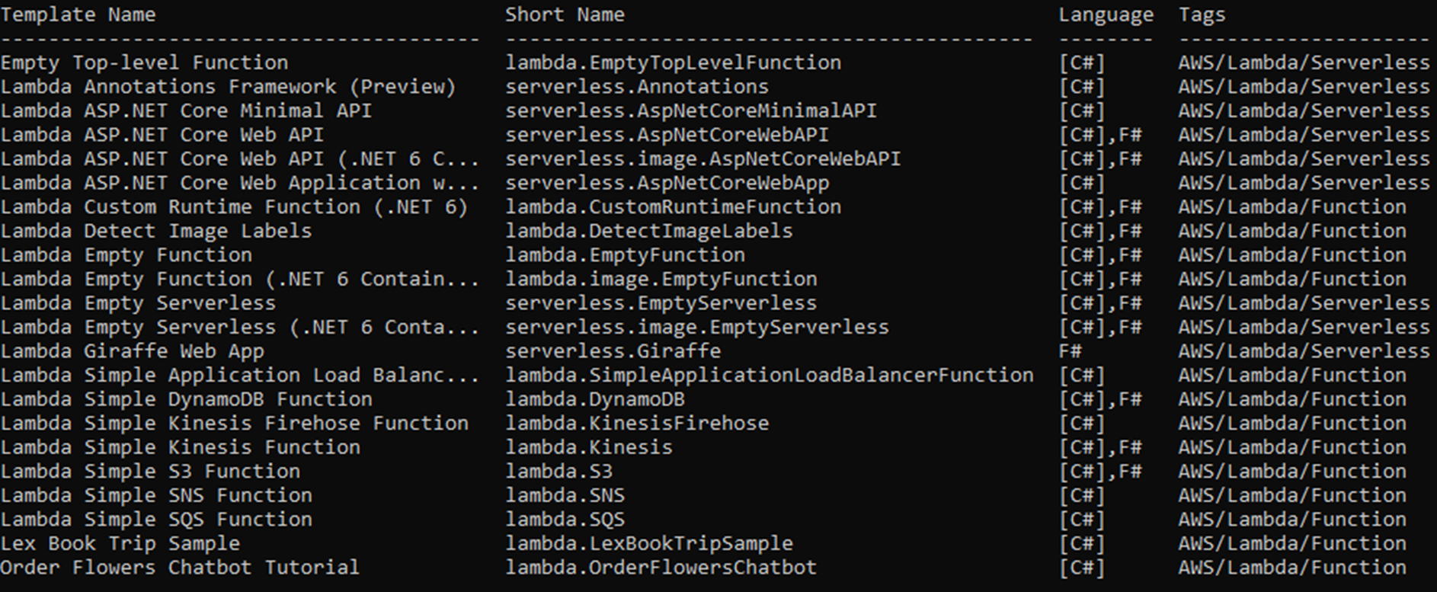Click the serverless.Annotations short name text
Image resolution: width=1437 pixels, height=592 pixels.
[x=637, y=87]
